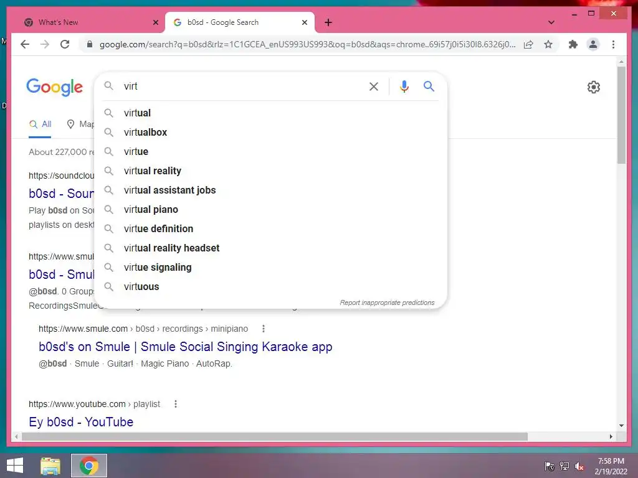Click the muted volume tray icon
The height and width of the screenshot is (478, 638).
[579, 466]
